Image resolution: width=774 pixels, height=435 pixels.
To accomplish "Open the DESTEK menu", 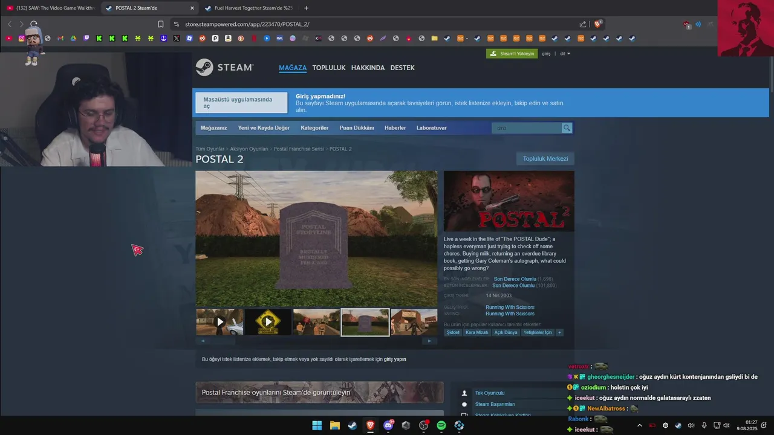I will 403,68.
